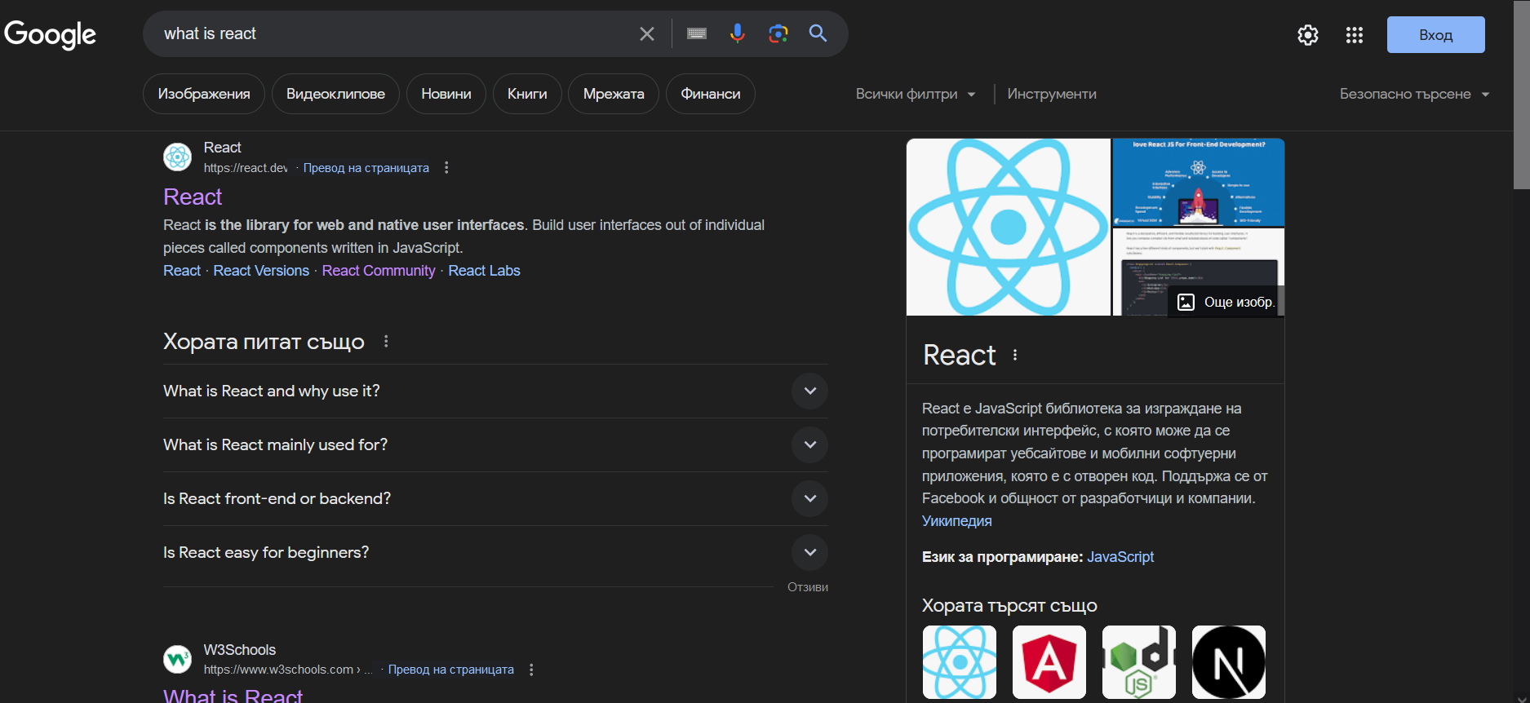Select the Новини filter tab
Image resolution: width=1530 pixels, height=703 pixels.
point(446,94)
